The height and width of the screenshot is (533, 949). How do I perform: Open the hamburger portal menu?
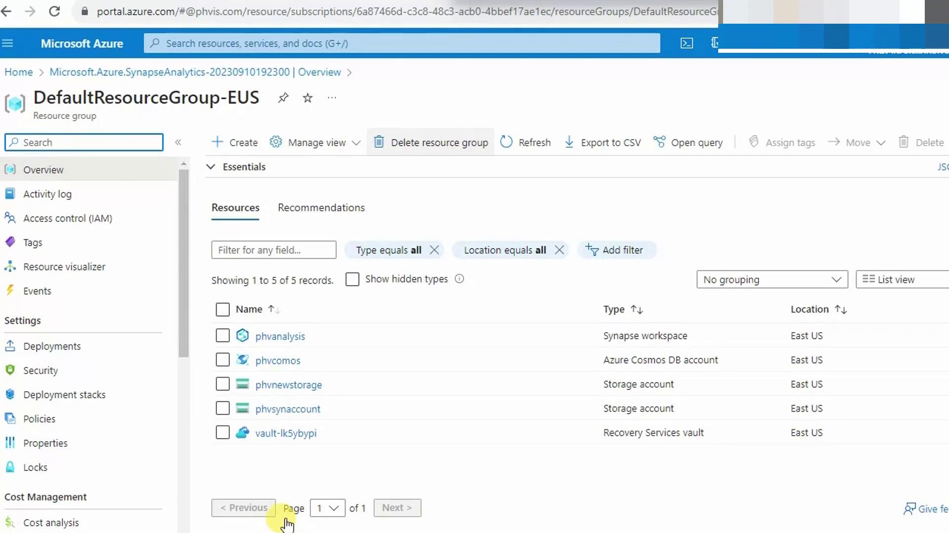pyautogui.click(x=7, y=43)
